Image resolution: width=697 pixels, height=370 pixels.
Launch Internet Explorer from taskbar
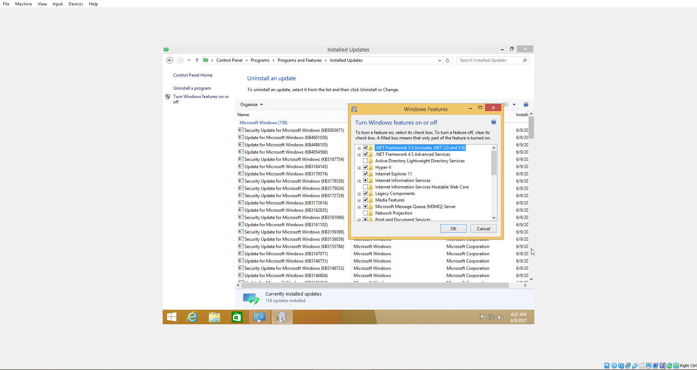point(192,317)
